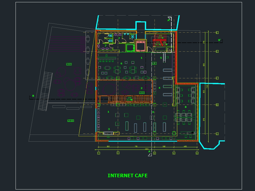
Task: Select the 450 dimension text at bottom right
Action: click(x=185, y=146)
